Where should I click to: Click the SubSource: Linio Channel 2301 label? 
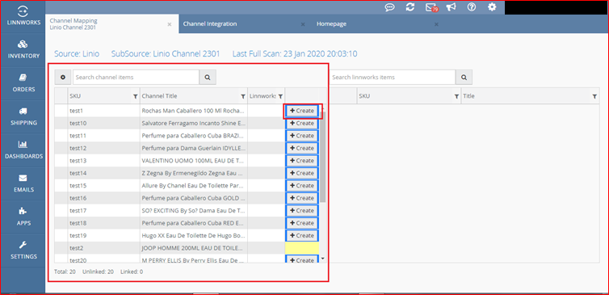pos(166,54)
